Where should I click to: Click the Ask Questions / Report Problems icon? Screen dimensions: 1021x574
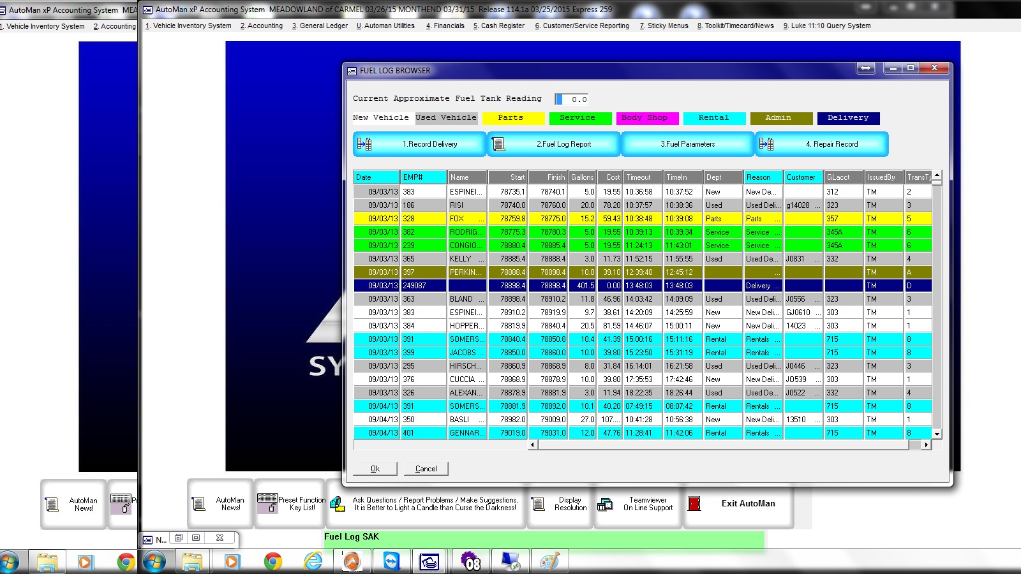point(337,504)
